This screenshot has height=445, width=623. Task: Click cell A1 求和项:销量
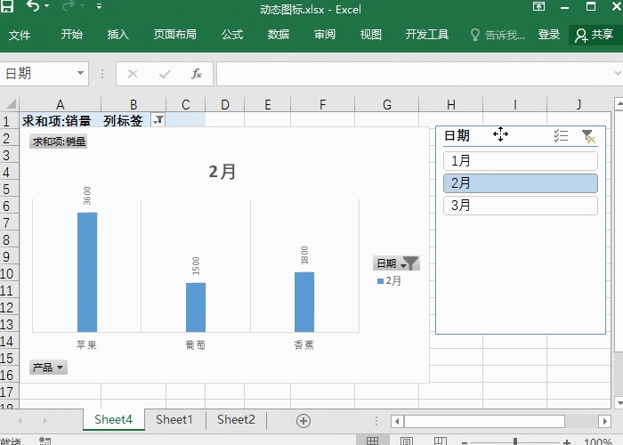point(60,119)
